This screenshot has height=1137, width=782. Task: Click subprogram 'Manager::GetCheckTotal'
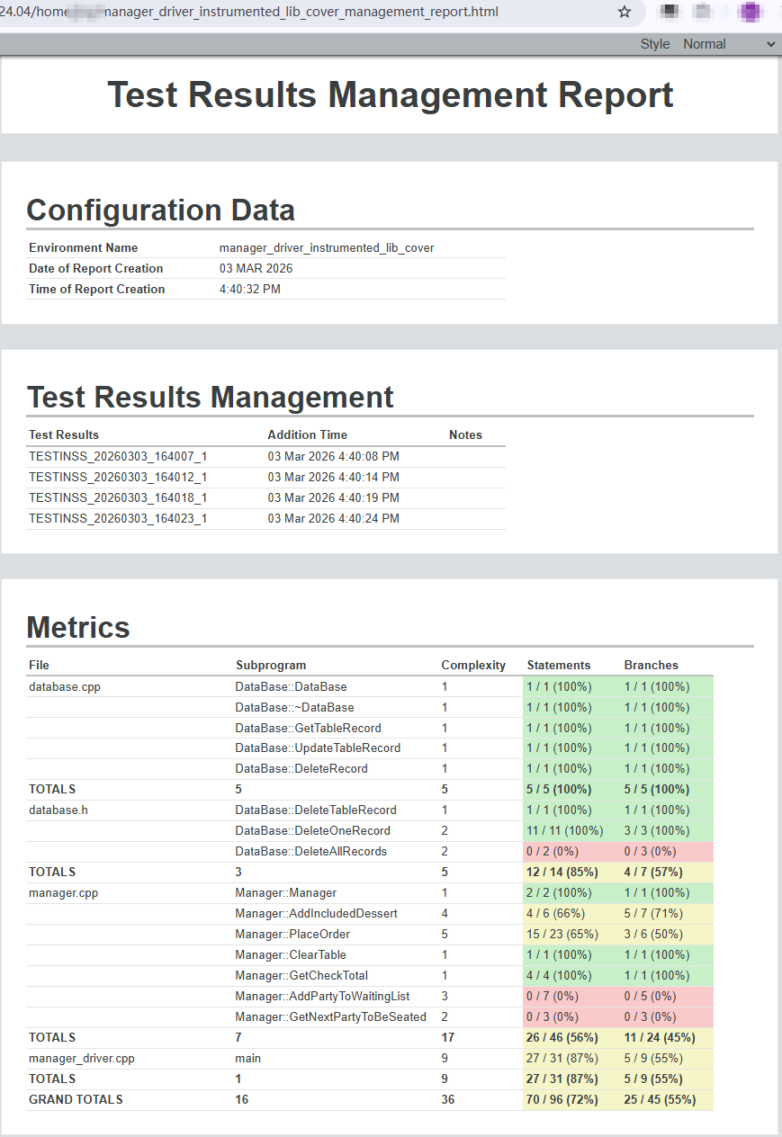pos(301,975)
